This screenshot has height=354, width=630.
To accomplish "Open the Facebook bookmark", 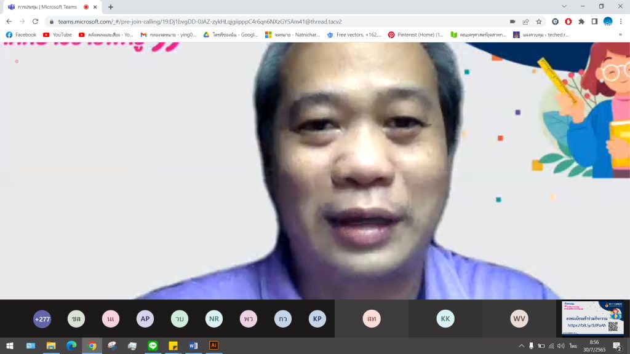I will click(22, 35).
